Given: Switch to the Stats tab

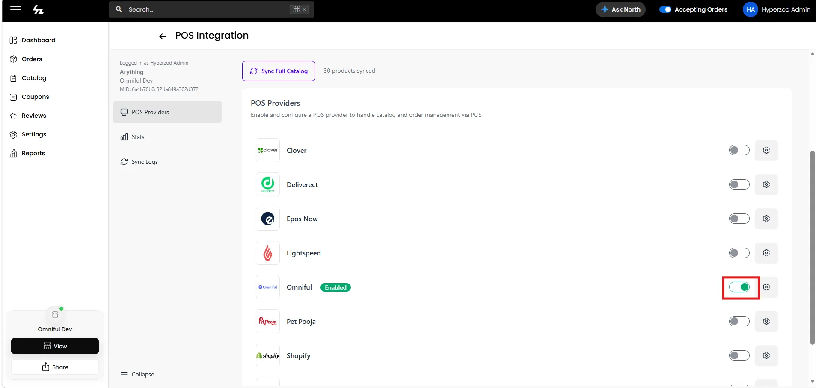Looking at the screenshot, I should [x=167, y=137].
